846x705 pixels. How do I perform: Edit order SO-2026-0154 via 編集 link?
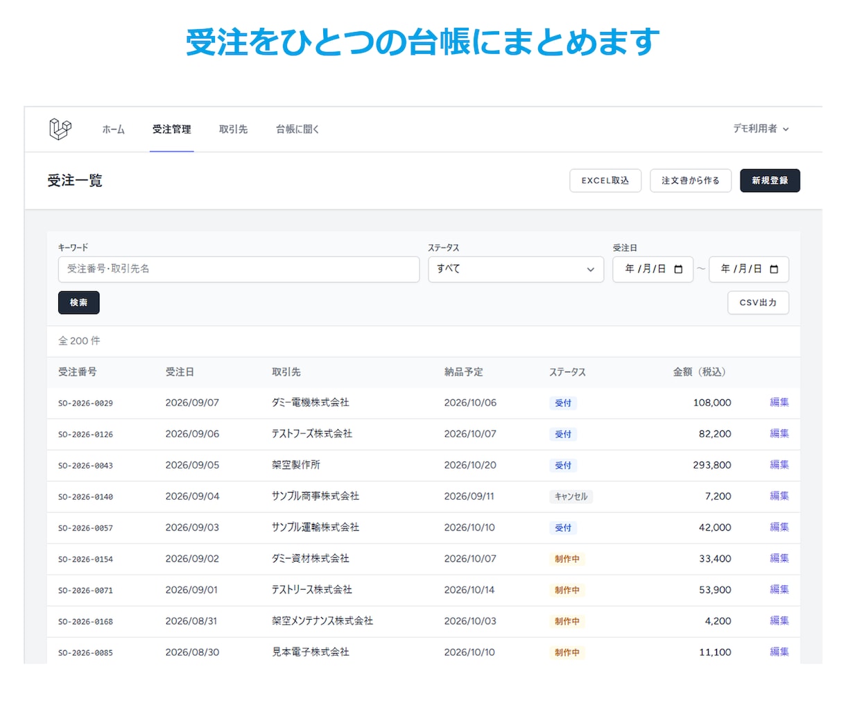tap(779, 558)
